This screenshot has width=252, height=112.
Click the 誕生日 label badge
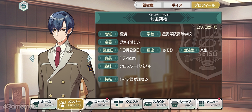pyautogui.click(x=108, y=50)
